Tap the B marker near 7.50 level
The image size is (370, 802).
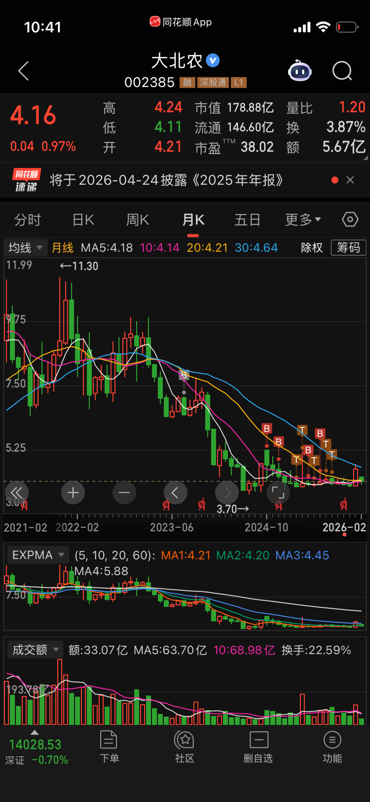[x=184, y=375]
